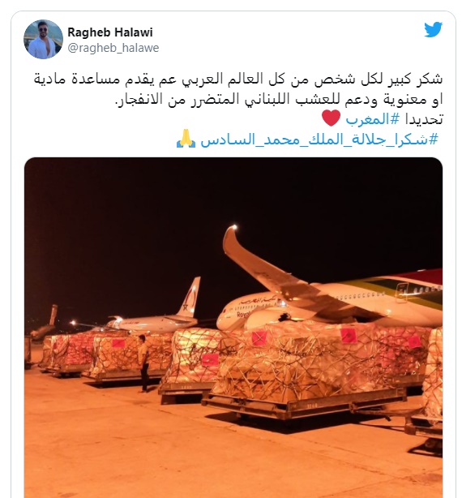Open the attached airport cargo photo
The width and height of the screenshot is (462, 498).
click(233, 327)
